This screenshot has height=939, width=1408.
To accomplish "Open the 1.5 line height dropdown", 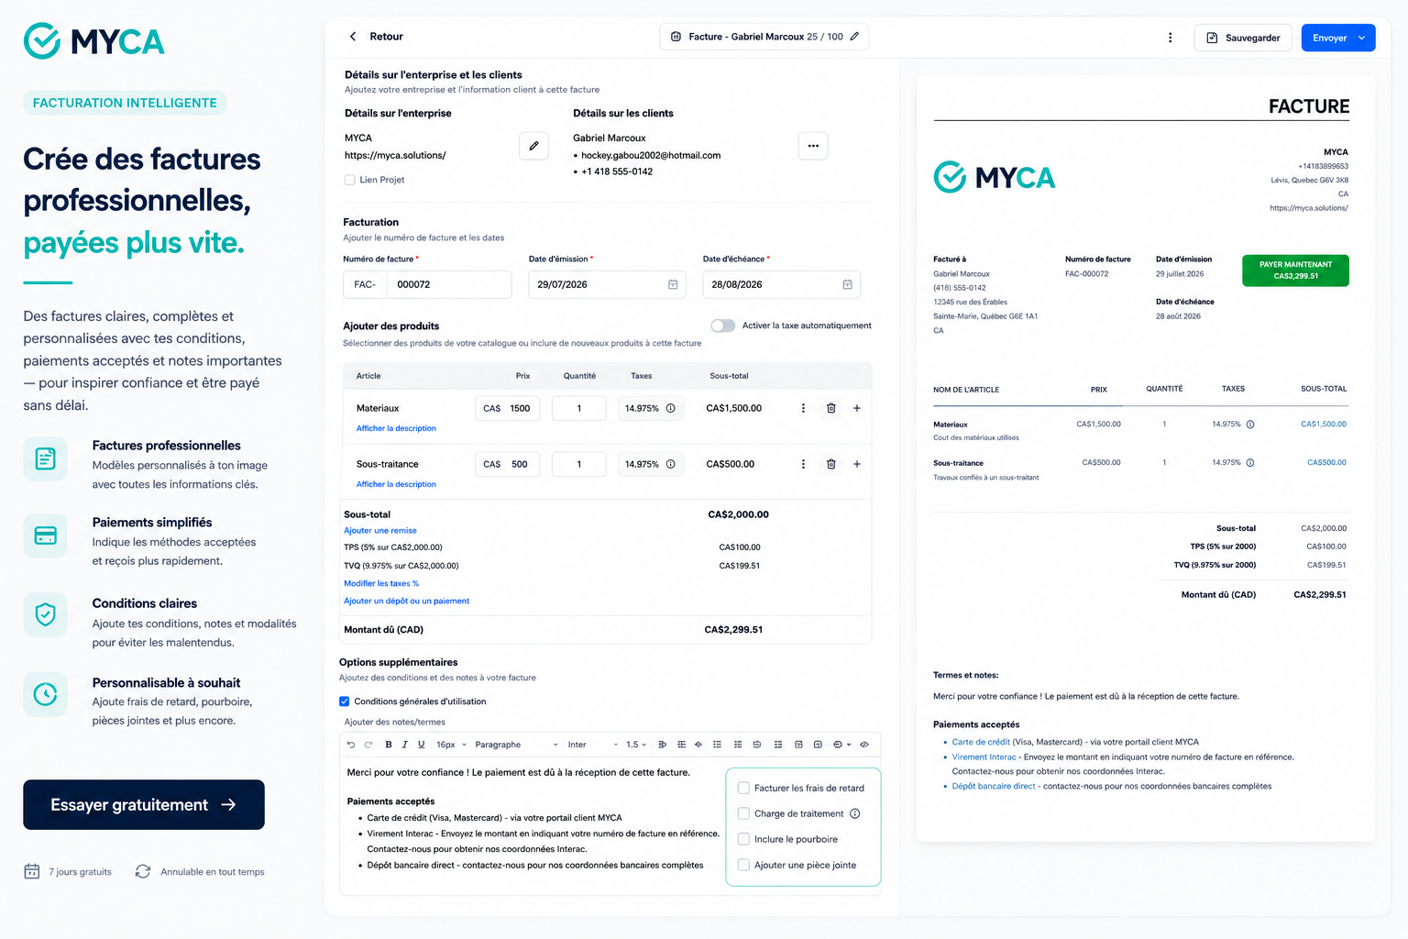I will pyautogui.click(x=636, y=745).
